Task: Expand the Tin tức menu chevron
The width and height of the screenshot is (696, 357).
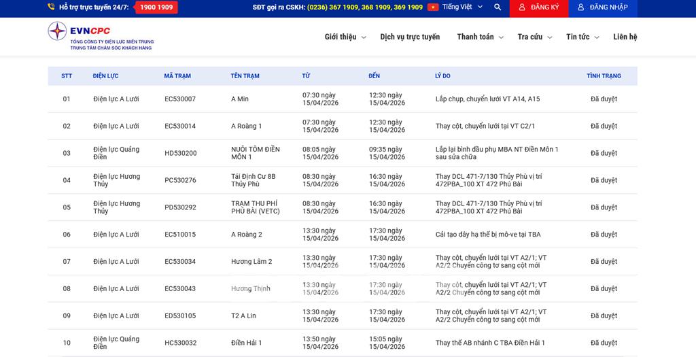Action: 597,38
